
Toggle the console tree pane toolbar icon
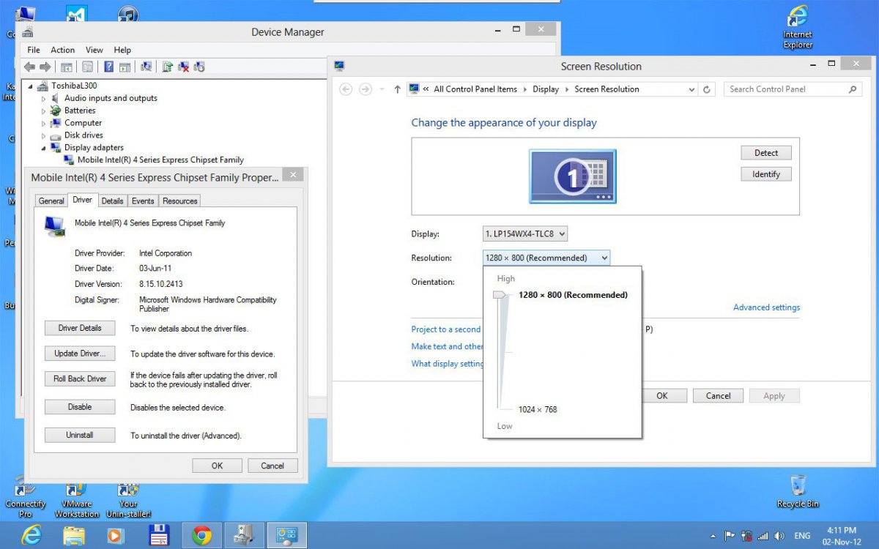67,67
